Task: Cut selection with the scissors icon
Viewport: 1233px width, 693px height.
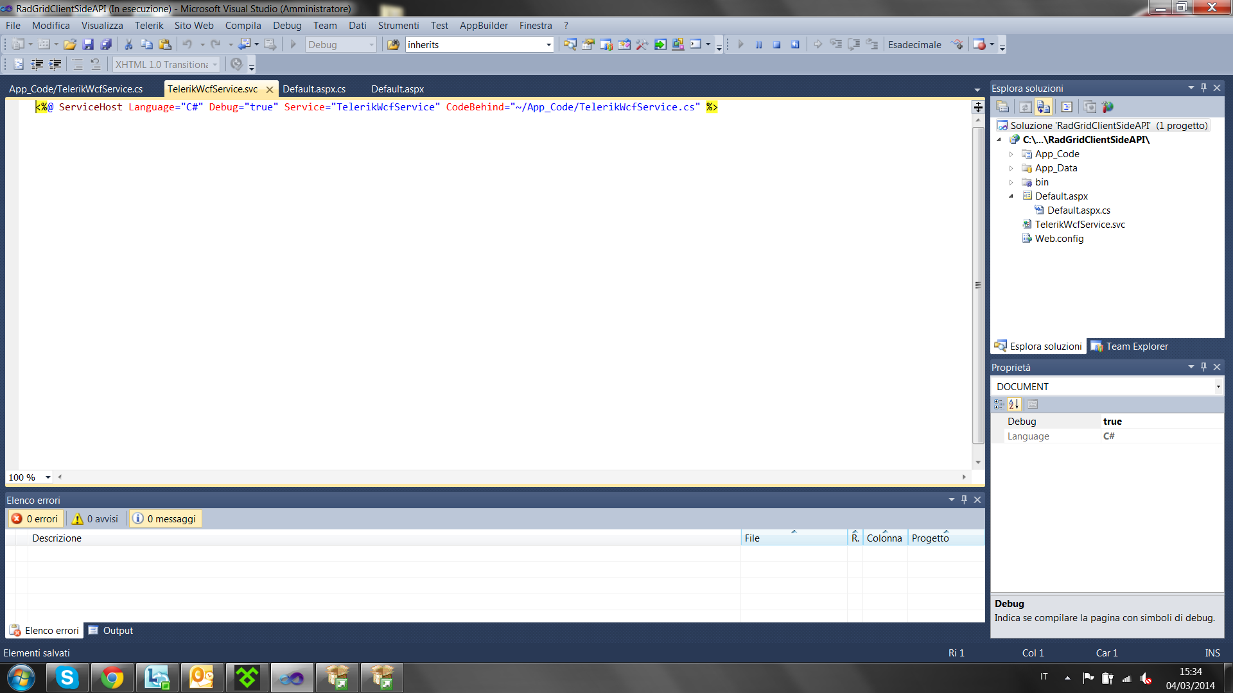Action: 128,44
